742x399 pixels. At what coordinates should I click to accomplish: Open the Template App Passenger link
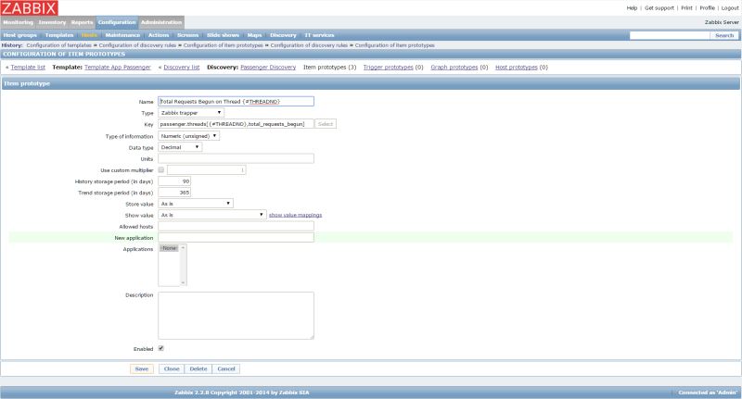(x=118, y=68)
